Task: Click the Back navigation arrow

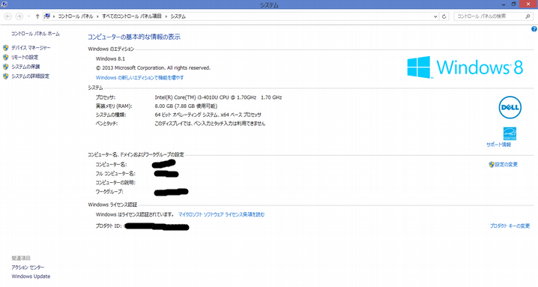Action: 8,16
